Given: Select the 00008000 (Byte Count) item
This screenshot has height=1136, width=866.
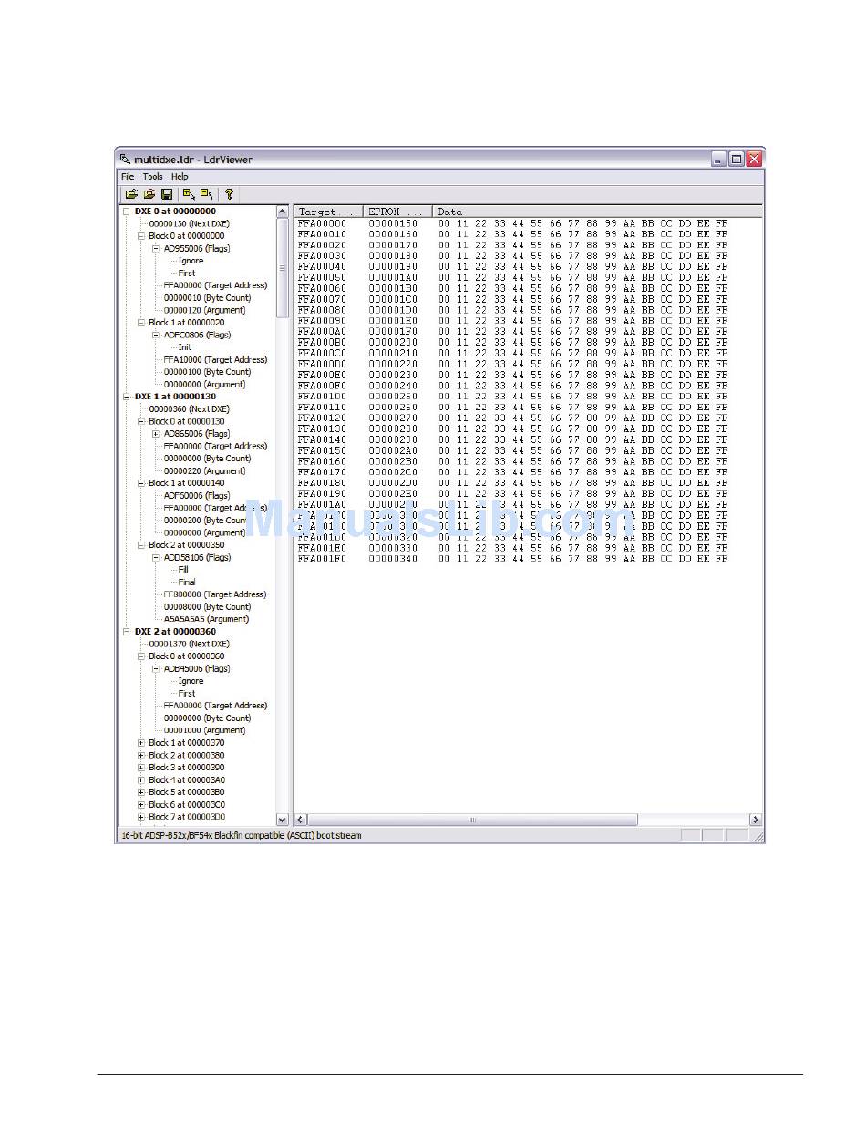Looking at the screenshot, I should point(207,606).
